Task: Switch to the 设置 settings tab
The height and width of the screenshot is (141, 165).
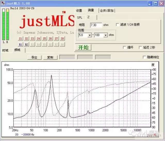Action: click(x=79, y=11)
